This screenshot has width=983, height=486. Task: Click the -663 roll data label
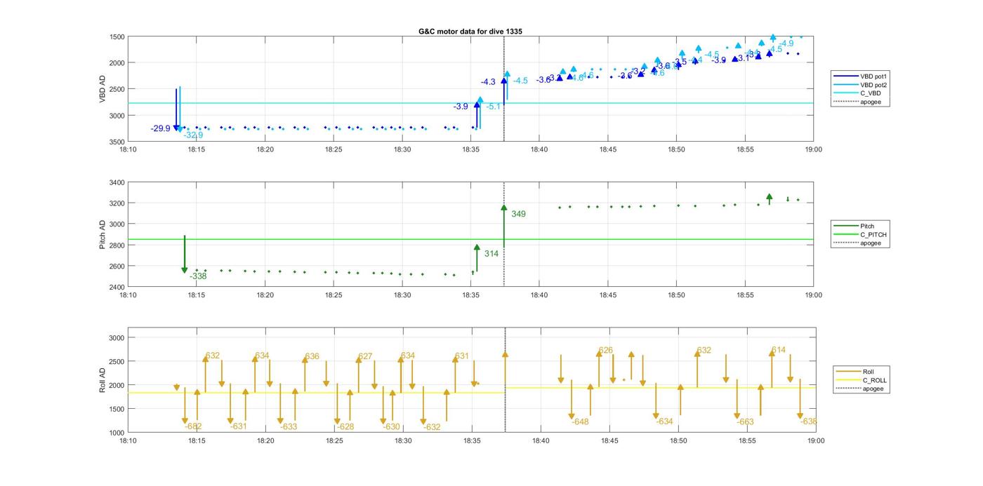(x=745, y=422)
